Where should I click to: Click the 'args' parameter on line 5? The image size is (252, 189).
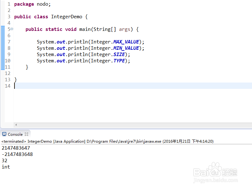(x=124, y=29)
